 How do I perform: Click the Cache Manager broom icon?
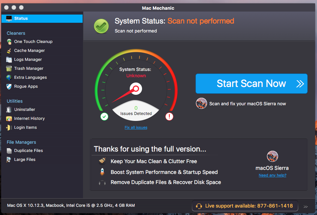pyautogui.click(x=9, y=51)
